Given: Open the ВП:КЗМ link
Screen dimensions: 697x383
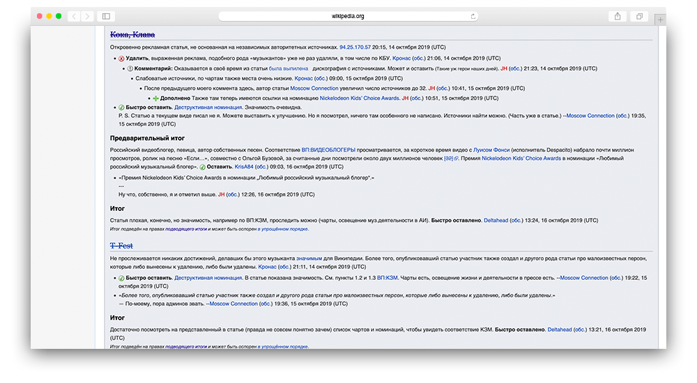Looking at the screenshot, I should coord(387,278).
